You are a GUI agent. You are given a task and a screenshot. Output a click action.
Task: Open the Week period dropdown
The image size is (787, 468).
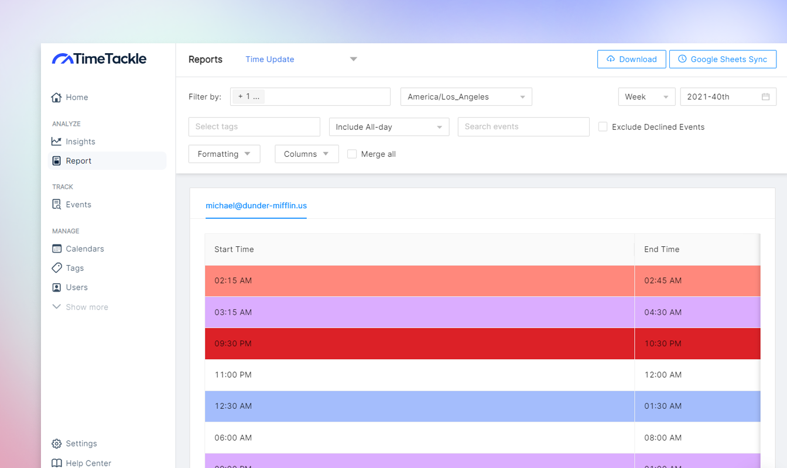[x=646, y=97]
